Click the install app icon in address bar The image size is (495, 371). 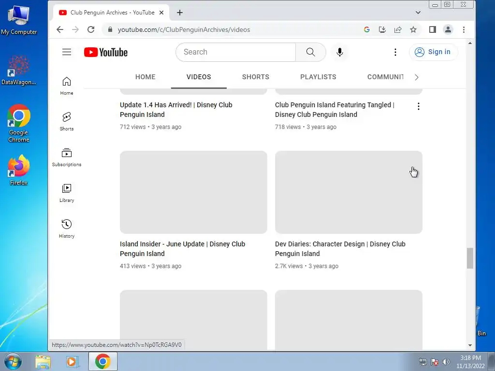(382, 29)
